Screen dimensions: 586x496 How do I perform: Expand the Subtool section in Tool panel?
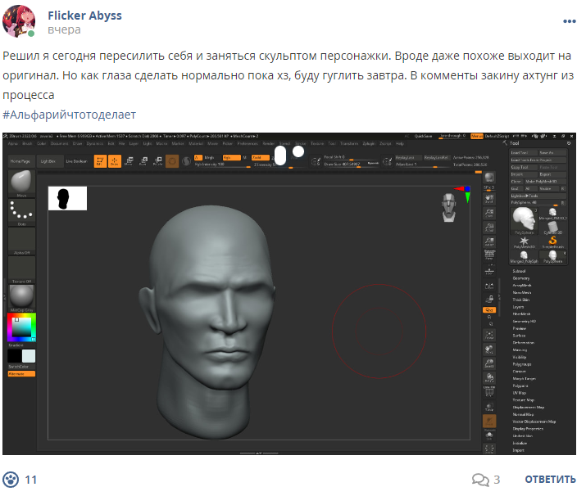coord(519,271)
